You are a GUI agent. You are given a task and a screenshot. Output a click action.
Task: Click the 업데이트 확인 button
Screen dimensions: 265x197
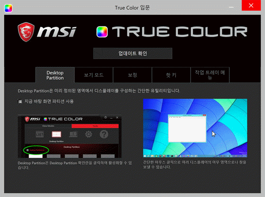132,53
